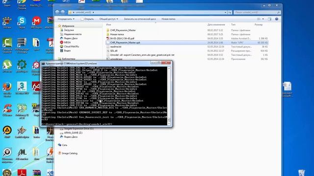Open the Explorer help question-mark icon

tap(277, 19)
